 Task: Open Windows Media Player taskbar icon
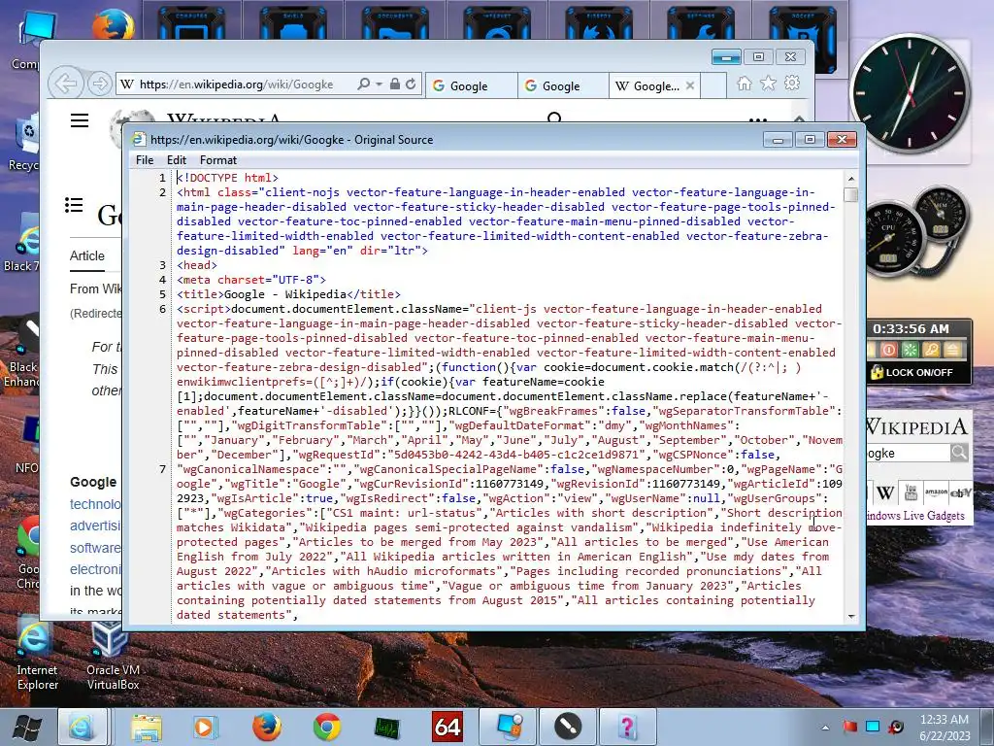(x=206, y=727)
